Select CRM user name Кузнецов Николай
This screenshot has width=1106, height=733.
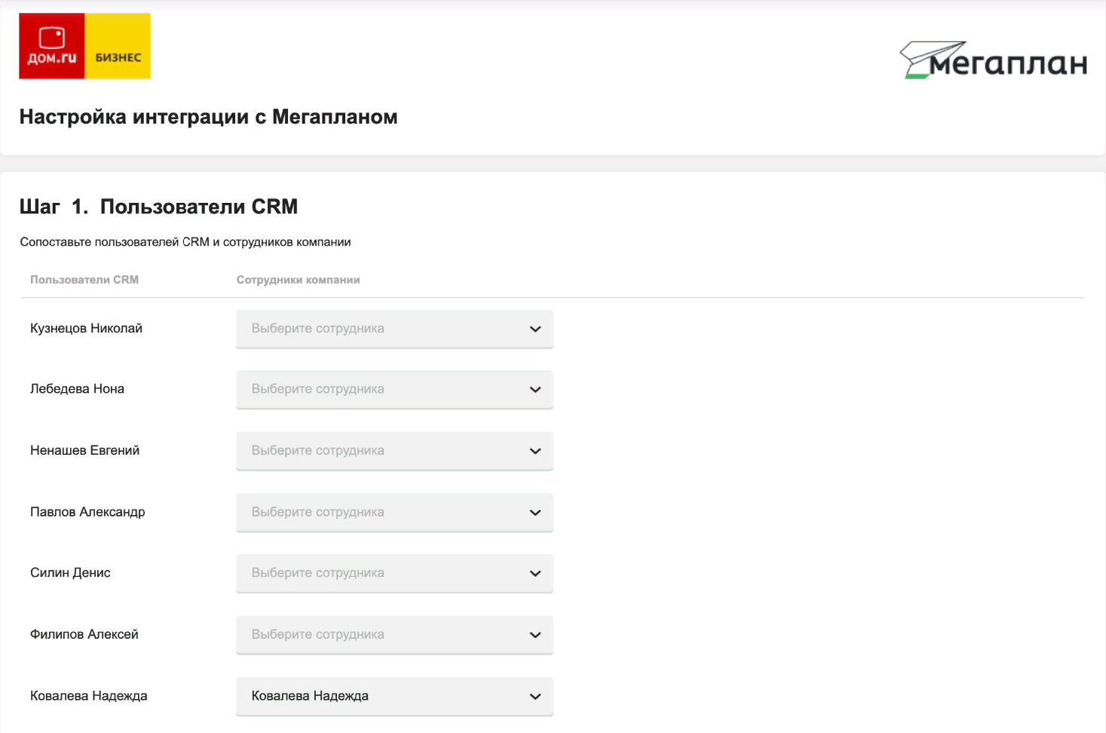86,329
